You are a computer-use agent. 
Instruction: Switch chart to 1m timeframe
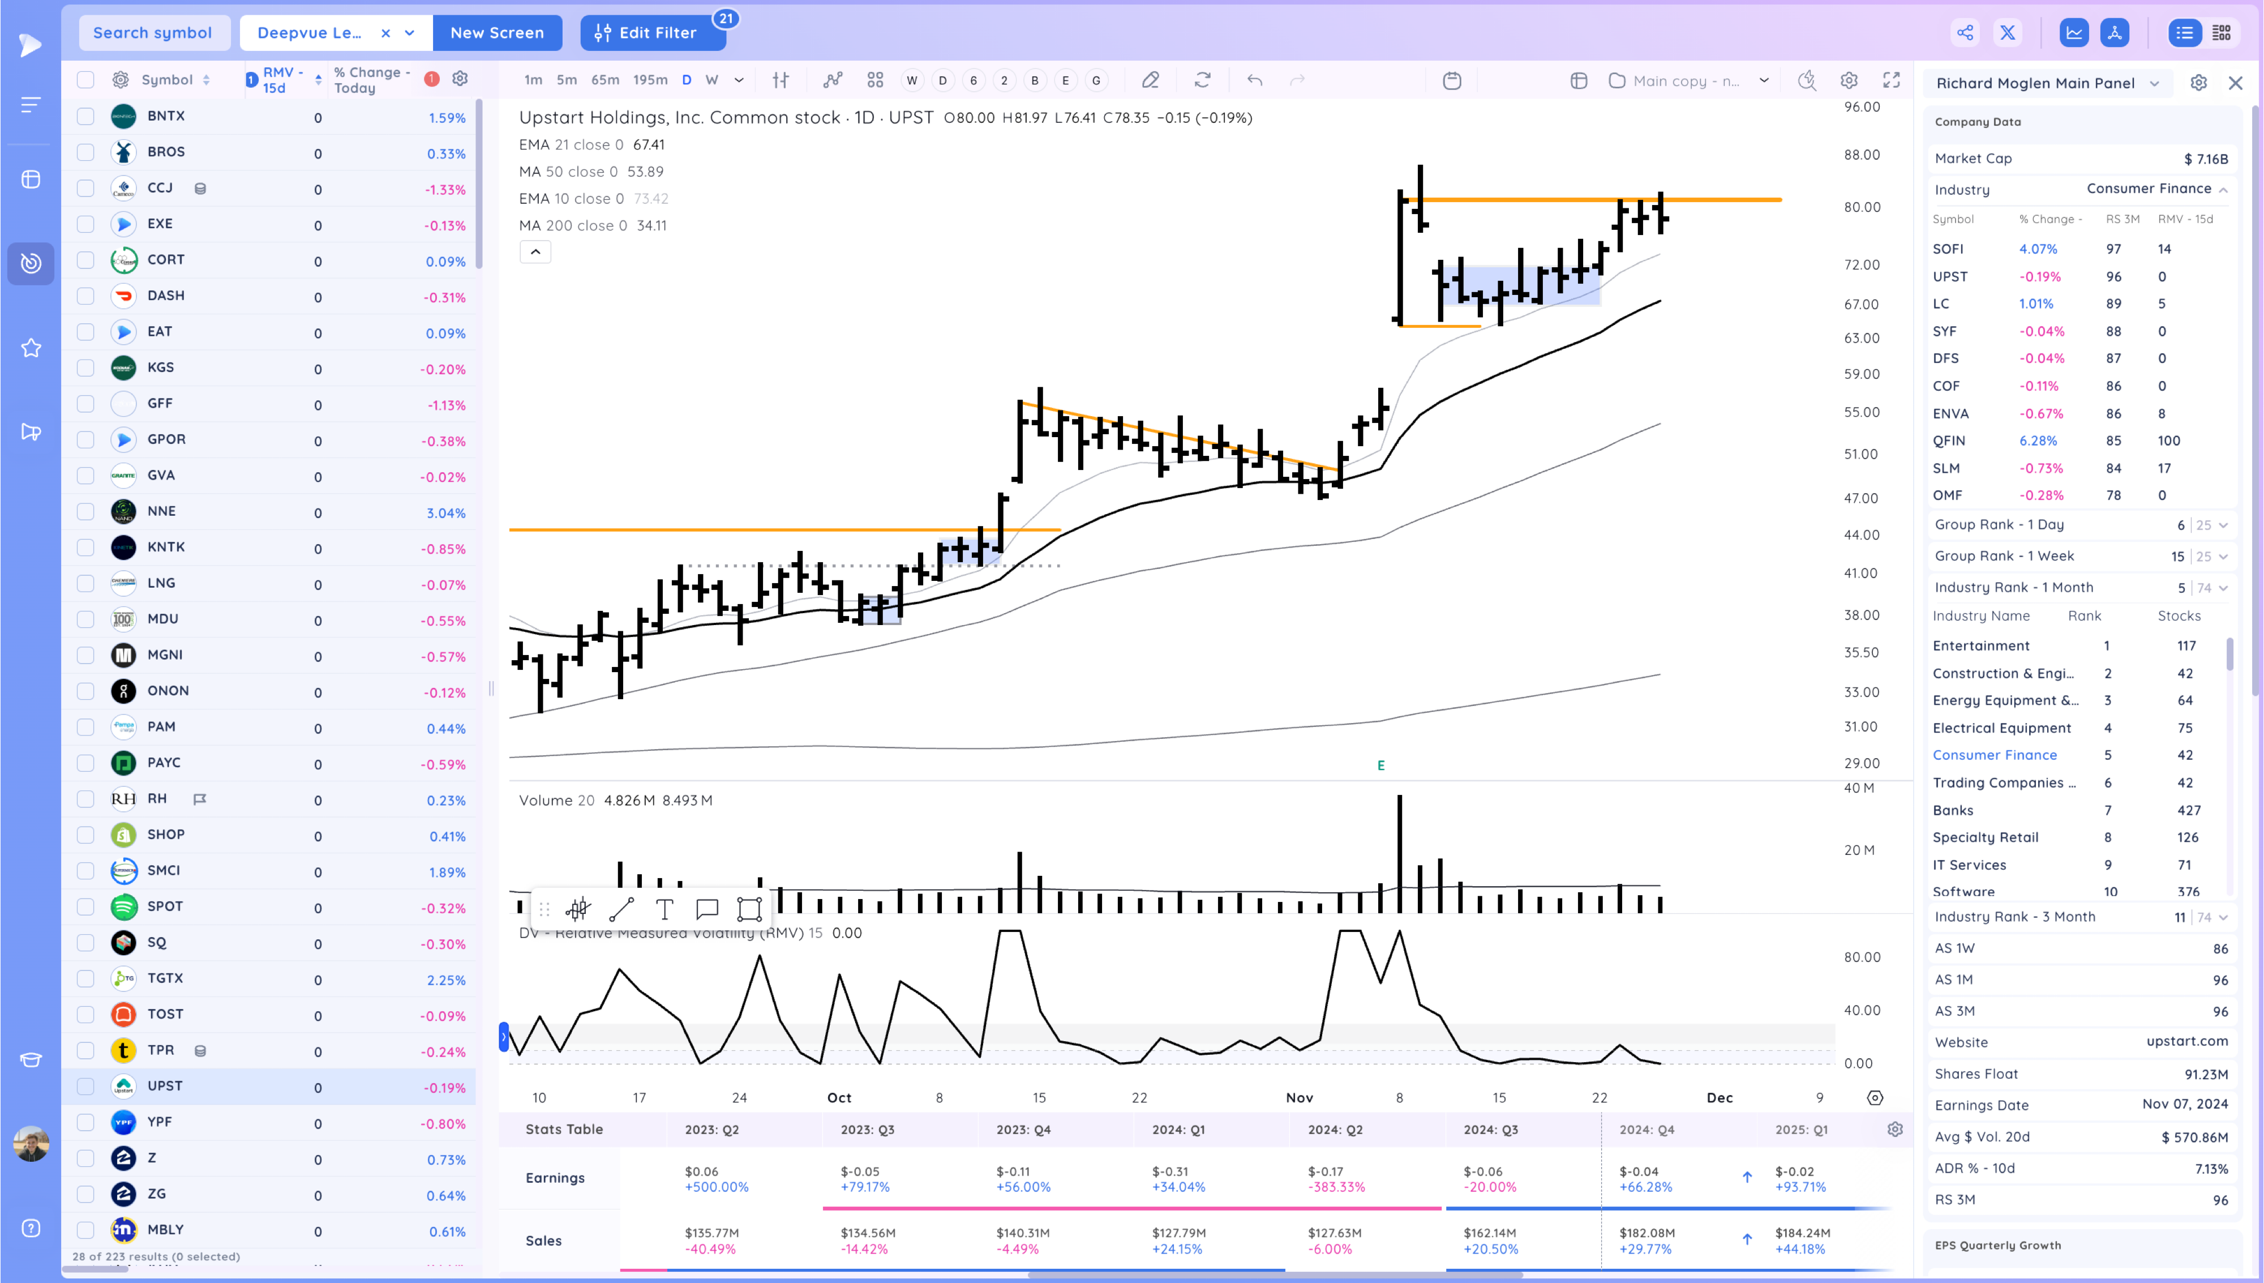534,80
